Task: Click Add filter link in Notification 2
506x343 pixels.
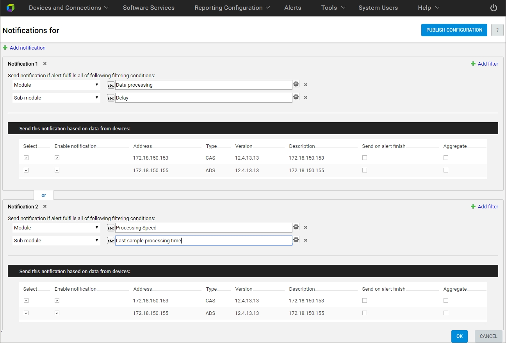Action: point(488,206)
